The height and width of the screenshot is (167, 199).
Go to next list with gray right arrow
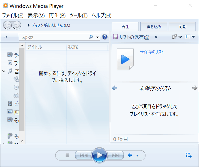coord(195,88)
